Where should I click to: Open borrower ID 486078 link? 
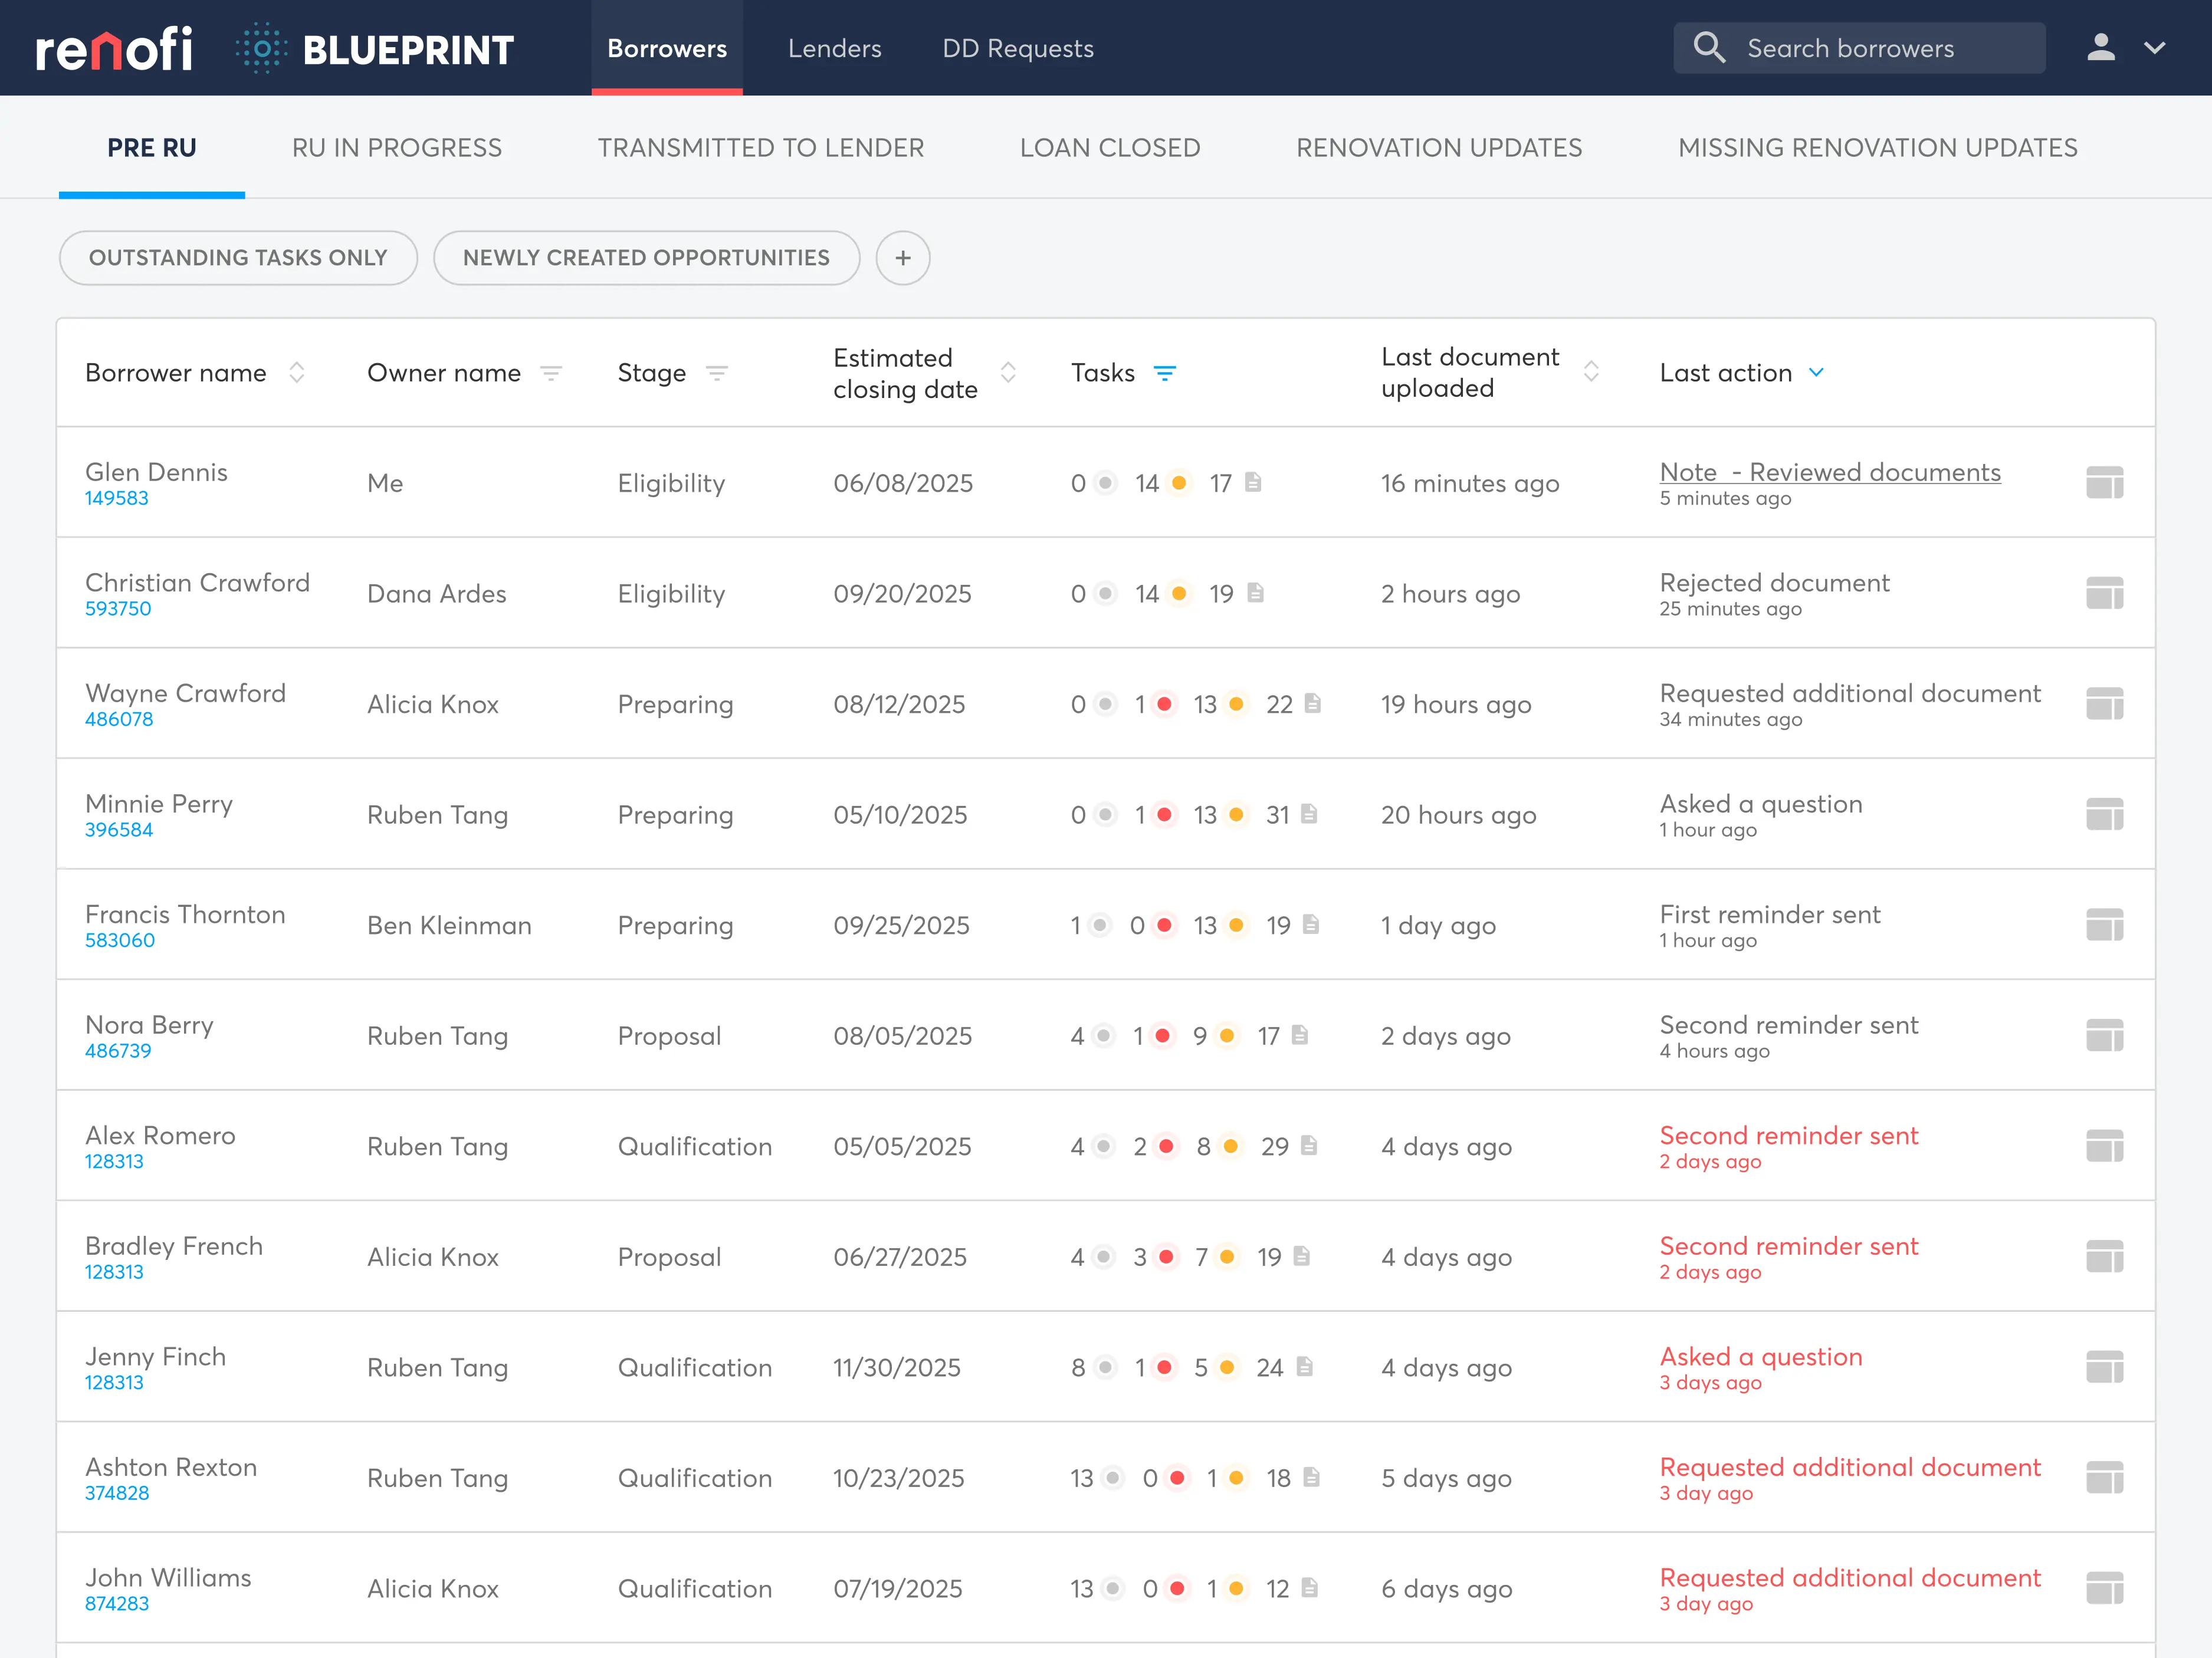coord(119,719)
